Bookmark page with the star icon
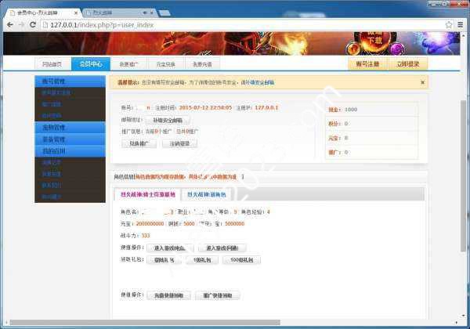Screen dimensions: 470x329 447,24
